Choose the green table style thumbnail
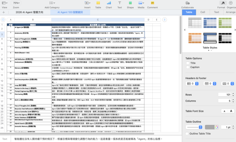The height and width of the screenshot is (142, 236). pyautogui.click(x=225, y=23)
